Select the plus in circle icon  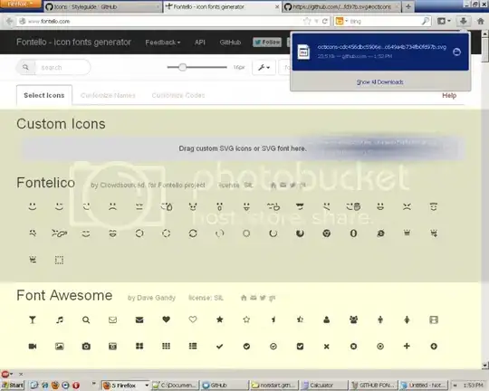point(434,346)
